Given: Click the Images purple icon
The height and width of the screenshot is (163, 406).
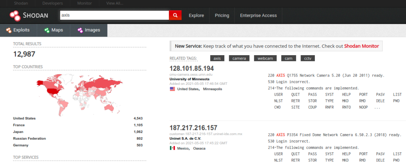Looking at the screenshot, I should 80,30.
